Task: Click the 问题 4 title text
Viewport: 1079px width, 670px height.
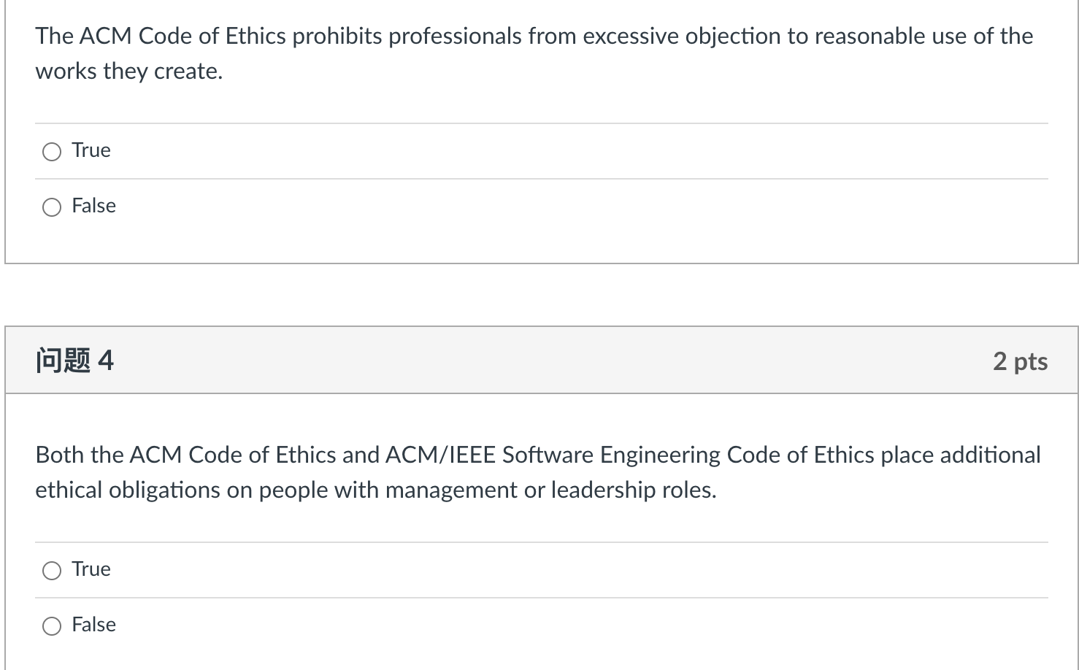Action: (x=75, y=359)
